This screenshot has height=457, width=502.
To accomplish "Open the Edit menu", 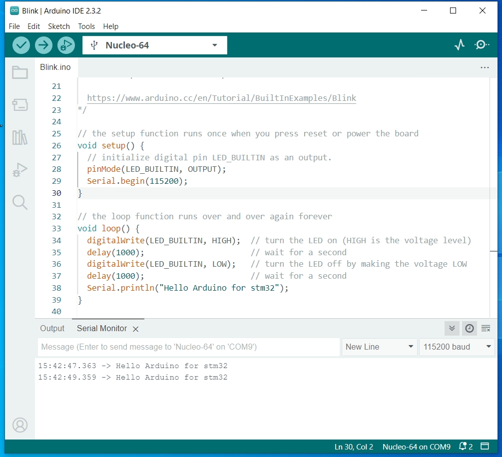I will (x=33, y=26).
